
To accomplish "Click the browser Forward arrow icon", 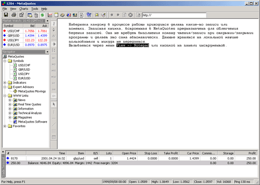I will 118,15.
